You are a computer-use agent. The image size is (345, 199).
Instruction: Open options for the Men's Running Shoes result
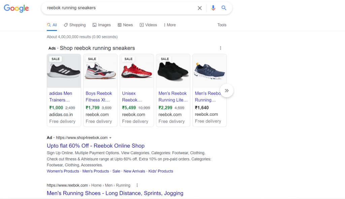pos(137,185)
